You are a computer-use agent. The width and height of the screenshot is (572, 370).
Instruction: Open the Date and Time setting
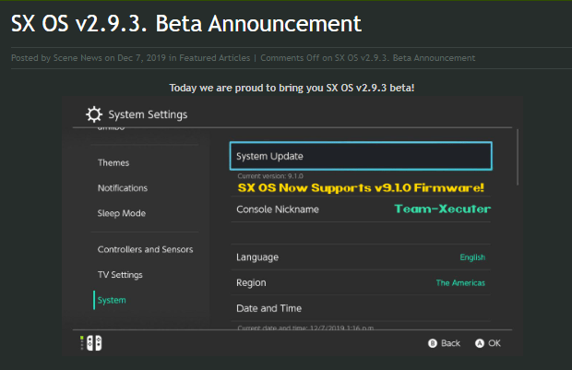pyautogui.click(x=361, y=308)
